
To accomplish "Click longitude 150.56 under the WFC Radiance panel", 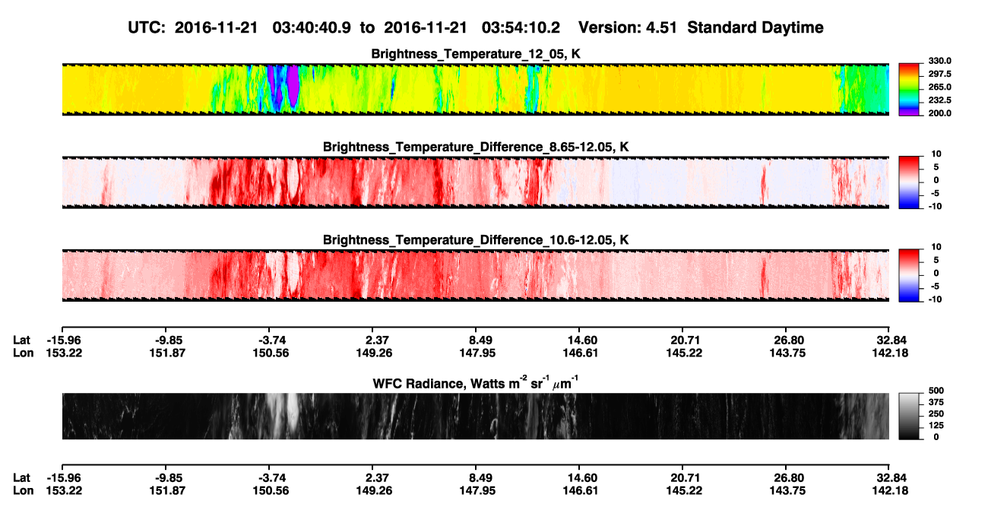I will click(271, 490).
